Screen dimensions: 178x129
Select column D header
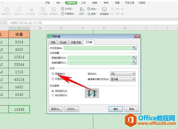pos(40,28)
